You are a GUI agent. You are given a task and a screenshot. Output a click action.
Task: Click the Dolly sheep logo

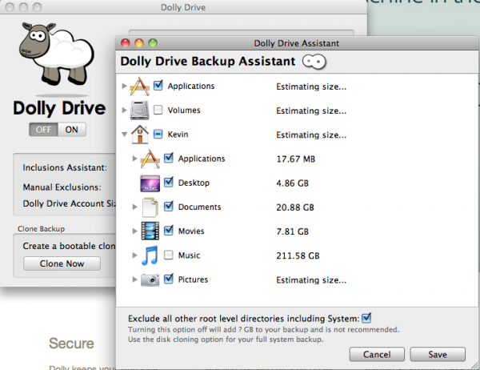tap(56, 54)
